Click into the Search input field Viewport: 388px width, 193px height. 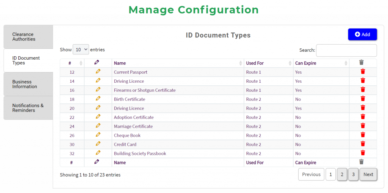346,50
